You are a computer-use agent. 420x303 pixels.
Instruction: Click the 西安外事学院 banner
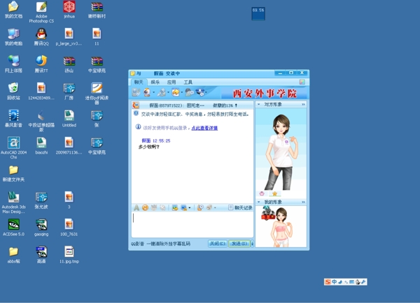[x=265, y=94]
